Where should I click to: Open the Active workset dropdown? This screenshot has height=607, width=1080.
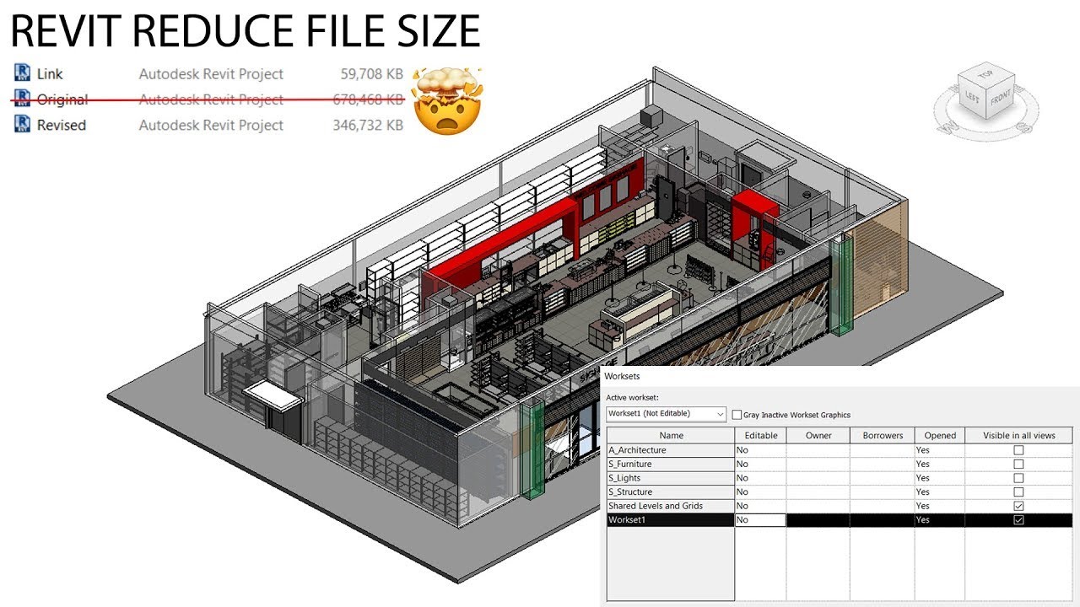667,414
